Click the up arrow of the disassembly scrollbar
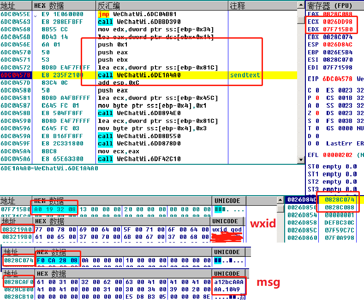Image resolution: width=364 pixels, height=301 pixels. (301, 5)
